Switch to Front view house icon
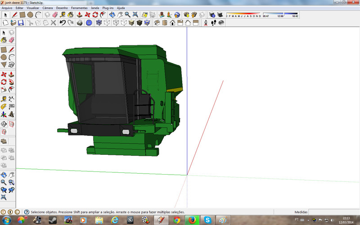 [172, 22]
